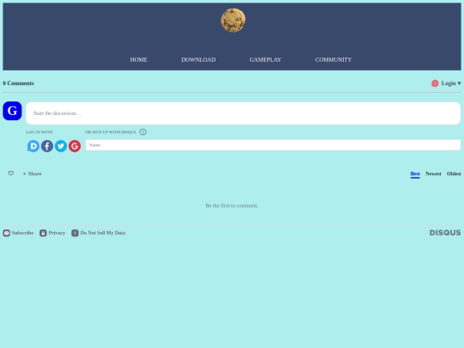Click the heart recommend icon

click(x=11, y=174)
